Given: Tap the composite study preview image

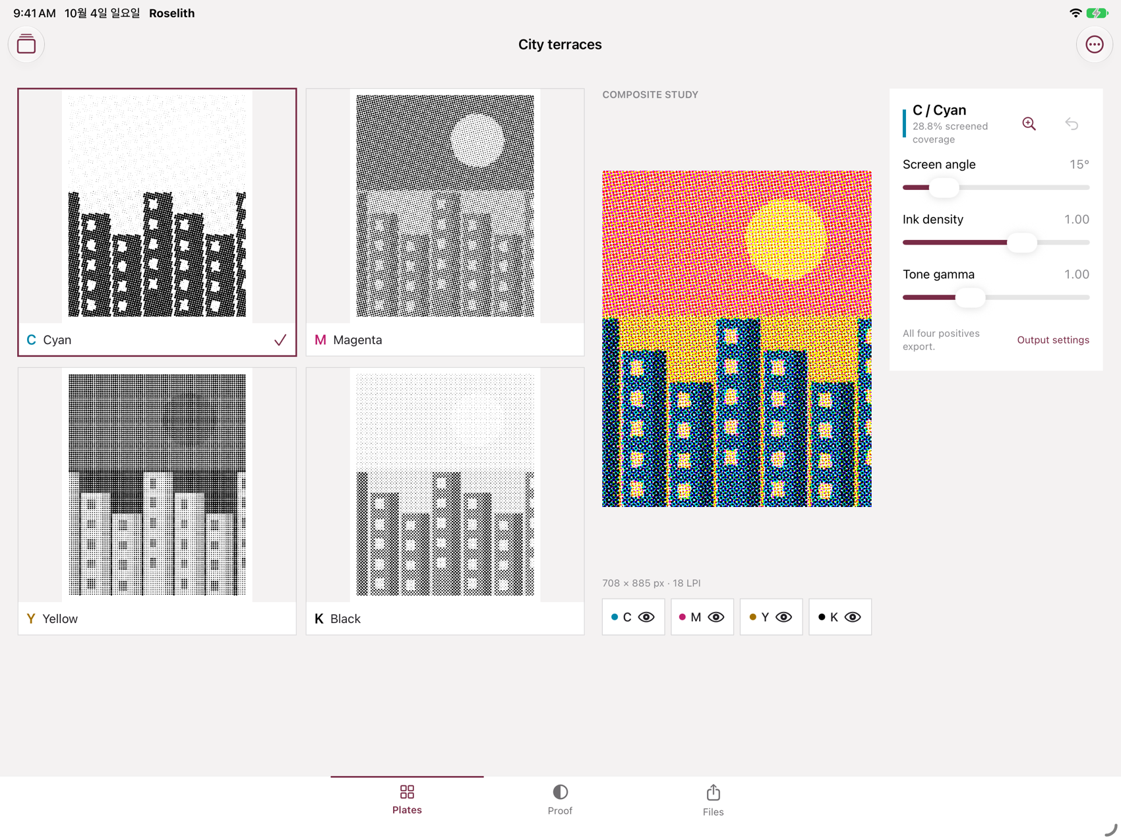Looking at the screenshot, I should pyautogui.click(x=737, y=338).
